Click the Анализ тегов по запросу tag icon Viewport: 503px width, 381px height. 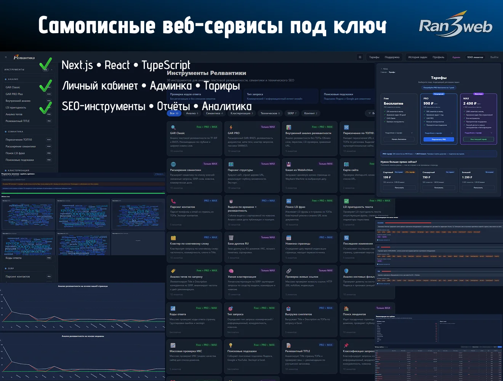tap(173, 271)
